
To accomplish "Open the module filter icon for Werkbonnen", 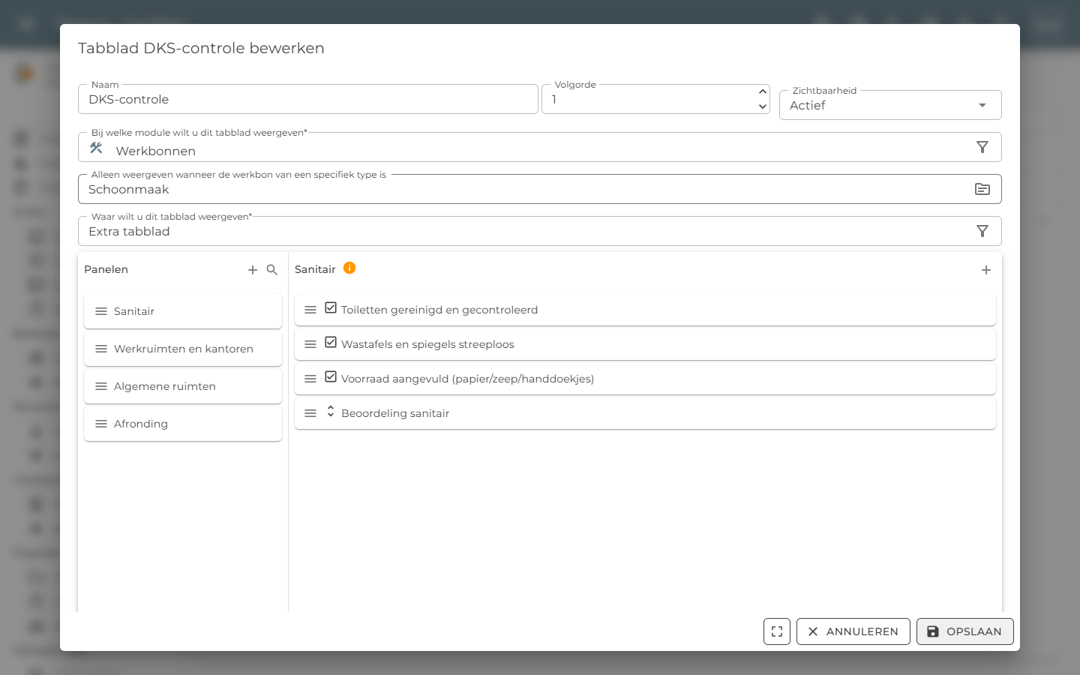I will tap(982, 147).
